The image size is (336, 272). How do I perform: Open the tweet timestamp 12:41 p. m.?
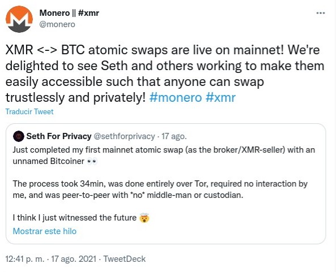(x=25, y=259)
